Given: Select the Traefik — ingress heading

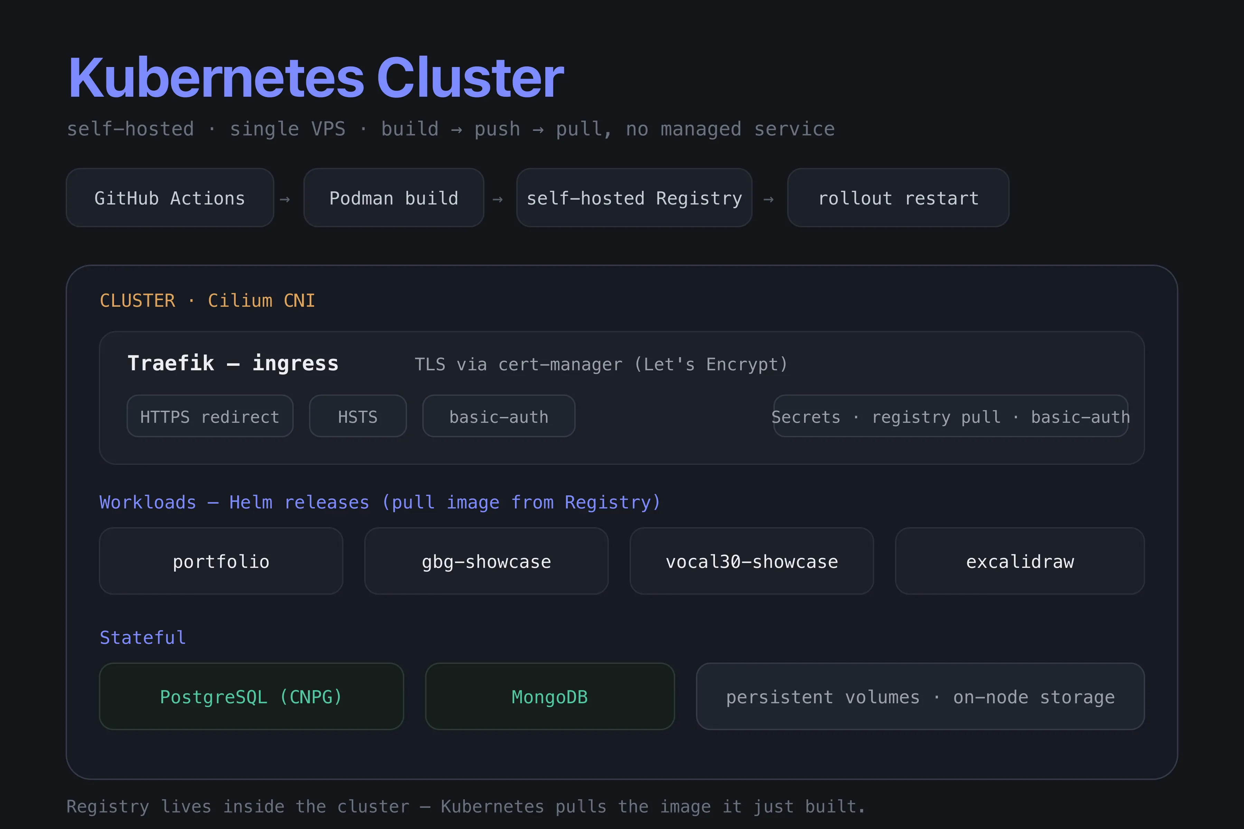Looking at the screenshot, I should (233, 363).
